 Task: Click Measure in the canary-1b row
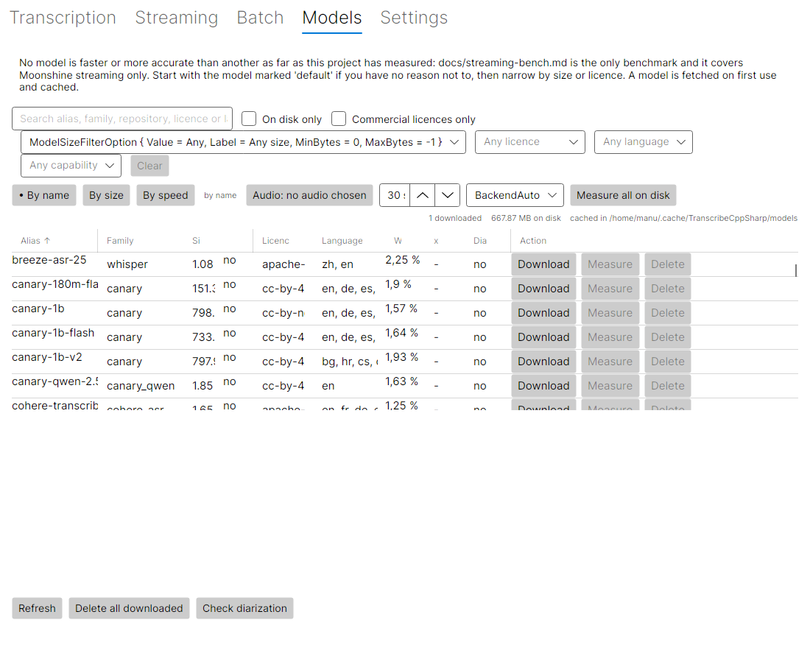[610, 313]
